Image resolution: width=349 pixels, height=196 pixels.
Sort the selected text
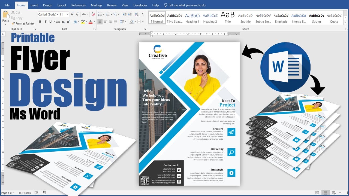tap(137, 14)
